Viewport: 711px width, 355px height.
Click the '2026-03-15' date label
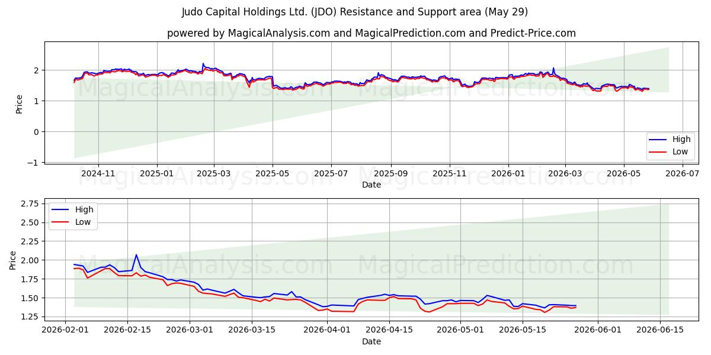(252, 330)
